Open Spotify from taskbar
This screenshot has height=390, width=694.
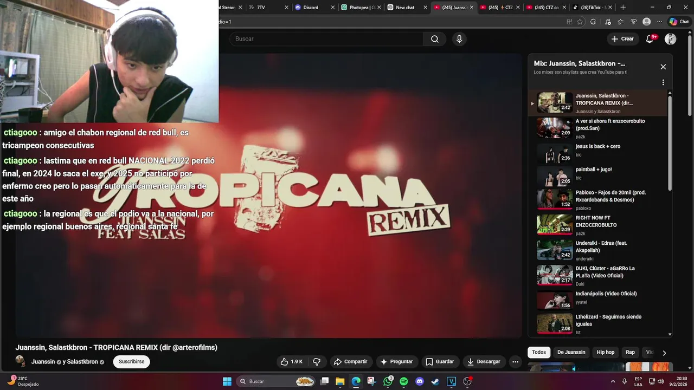(x=403, y=381)
